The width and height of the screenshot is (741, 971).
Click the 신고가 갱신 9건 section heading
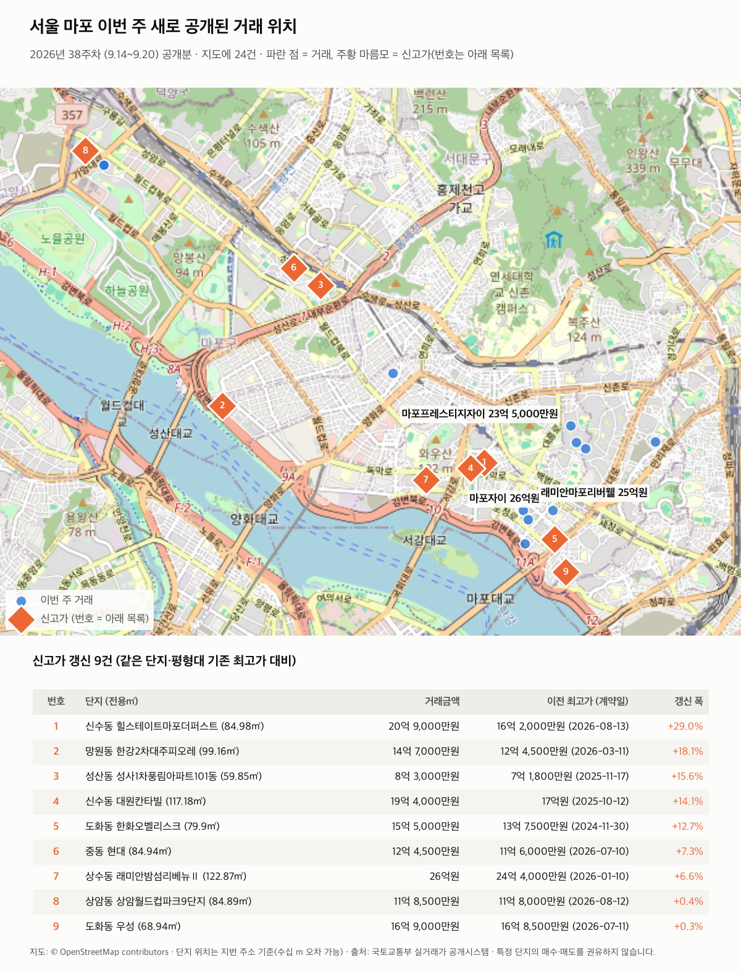pos(164,661)
